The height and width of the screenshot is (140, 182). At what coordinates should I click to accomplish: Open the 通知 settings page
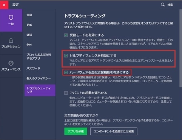pos(29,35)
